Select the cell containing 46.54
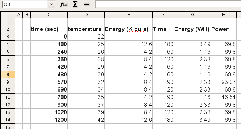The height and width of the screenshot is (129, 241). click(x=223, y=97)
